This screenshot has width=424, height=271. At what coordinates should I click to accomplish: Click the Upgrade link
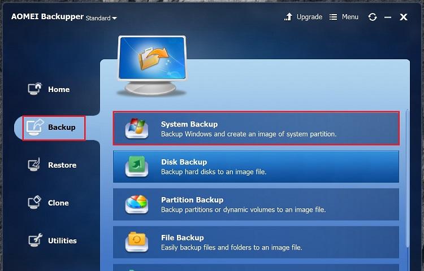coord(309,17)
